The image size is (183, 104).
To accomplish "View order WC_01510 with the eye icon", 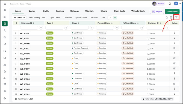I will (174, 48).
